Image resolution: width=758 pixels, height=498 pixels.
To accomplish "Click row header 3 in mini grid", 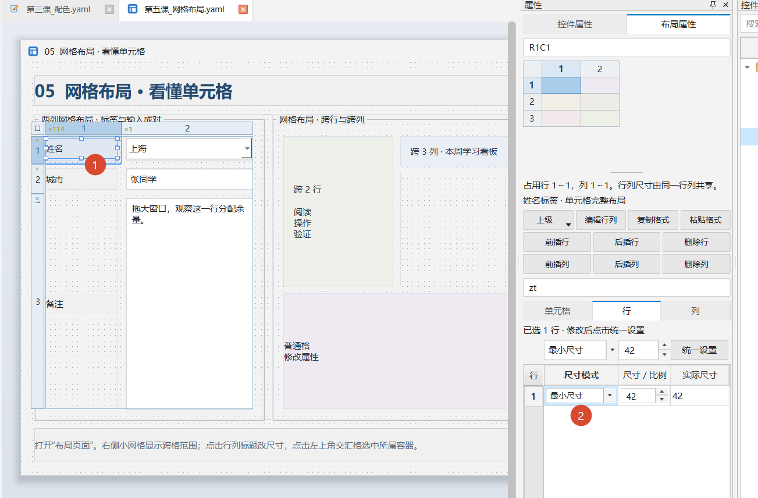I will click(x=532, y=118).
